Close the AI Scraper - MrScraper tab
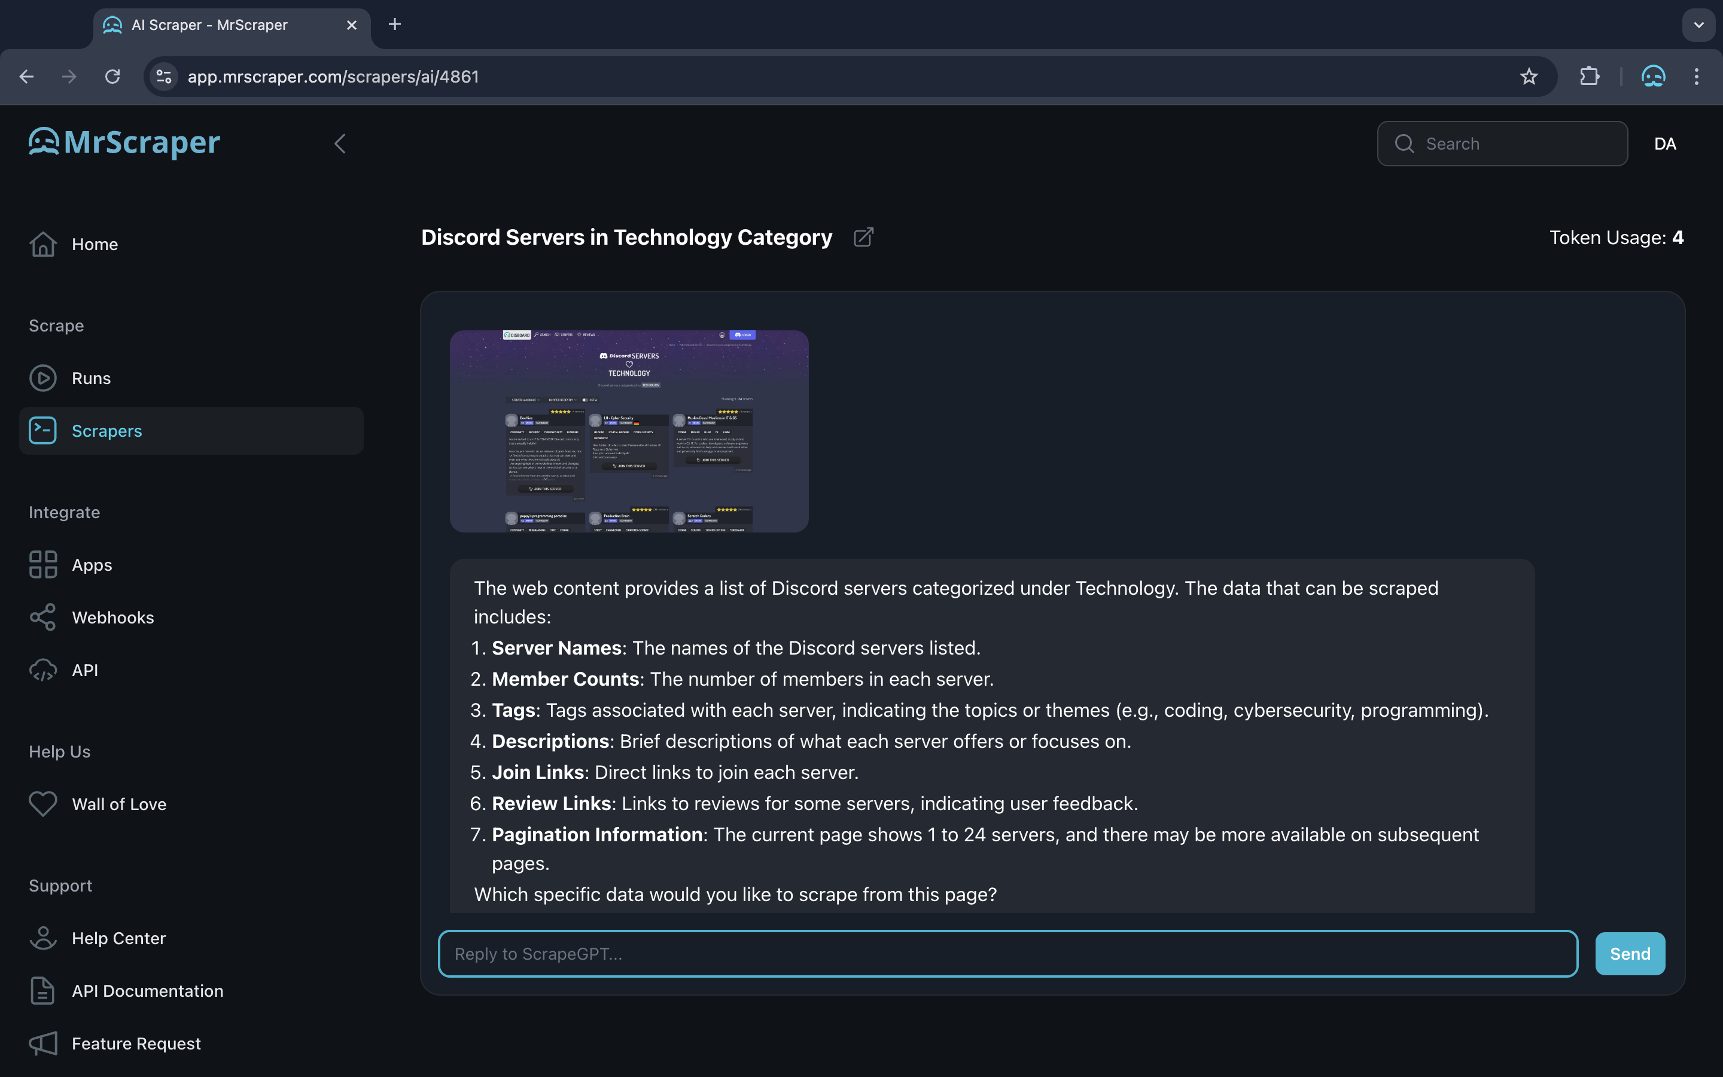The image size is (1723, 1077). [x=352, y=25]
